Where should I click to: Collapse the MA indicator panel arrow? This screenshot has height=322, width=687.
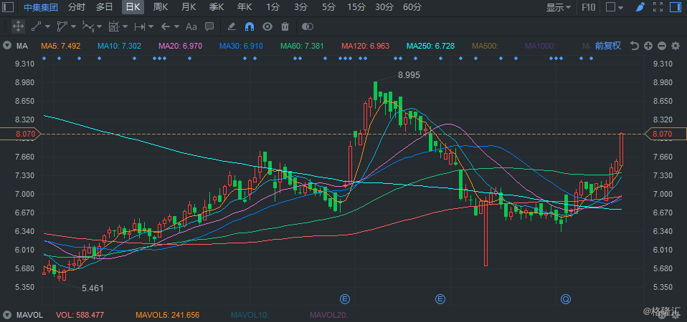7,46
